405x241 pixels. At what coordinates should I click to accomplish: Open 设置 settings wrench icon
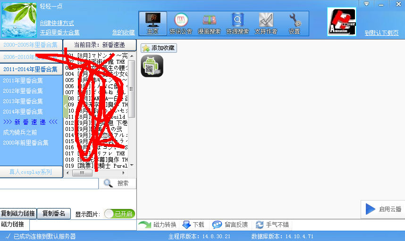pos(295,23)
